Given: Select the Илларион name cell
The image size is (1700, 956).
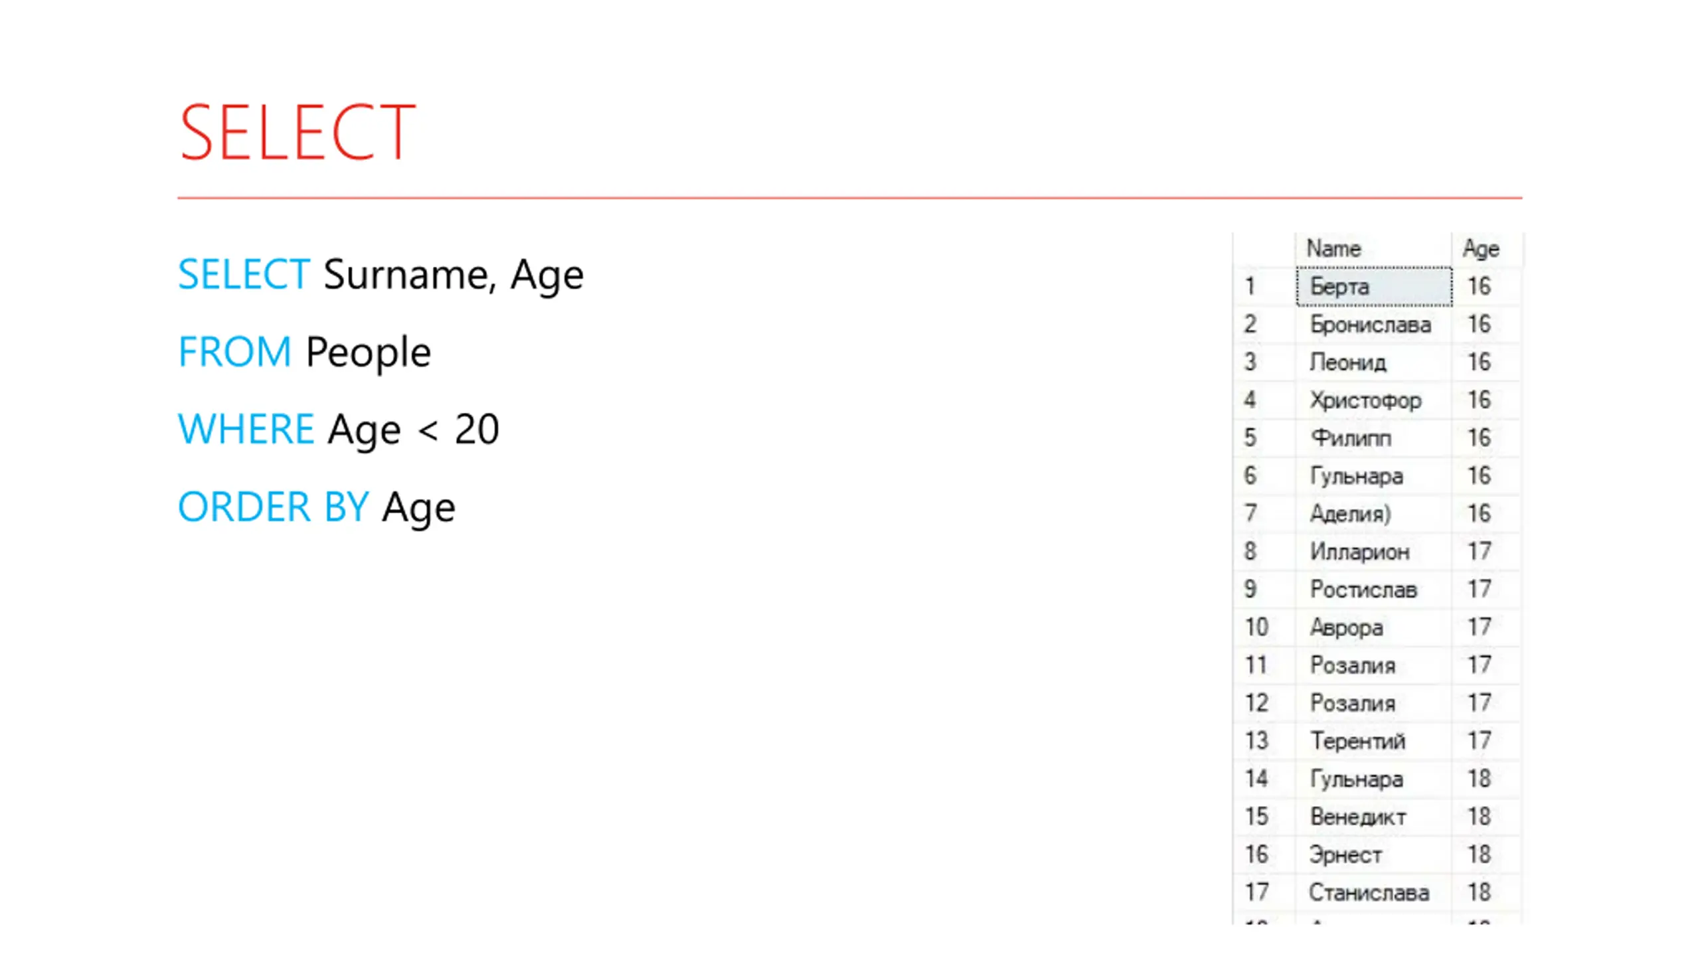Looking at the screenshot, I should point(1373,552).
